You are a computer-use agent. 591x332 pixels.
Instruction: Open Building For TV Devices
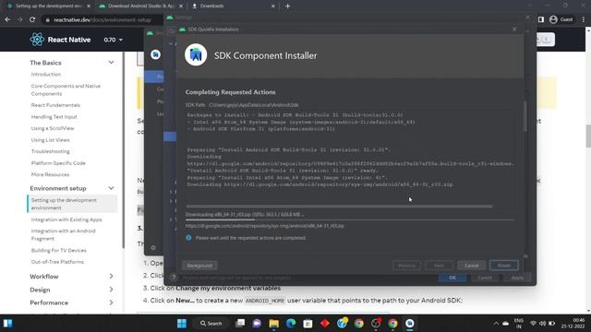[x=58, y=250]
